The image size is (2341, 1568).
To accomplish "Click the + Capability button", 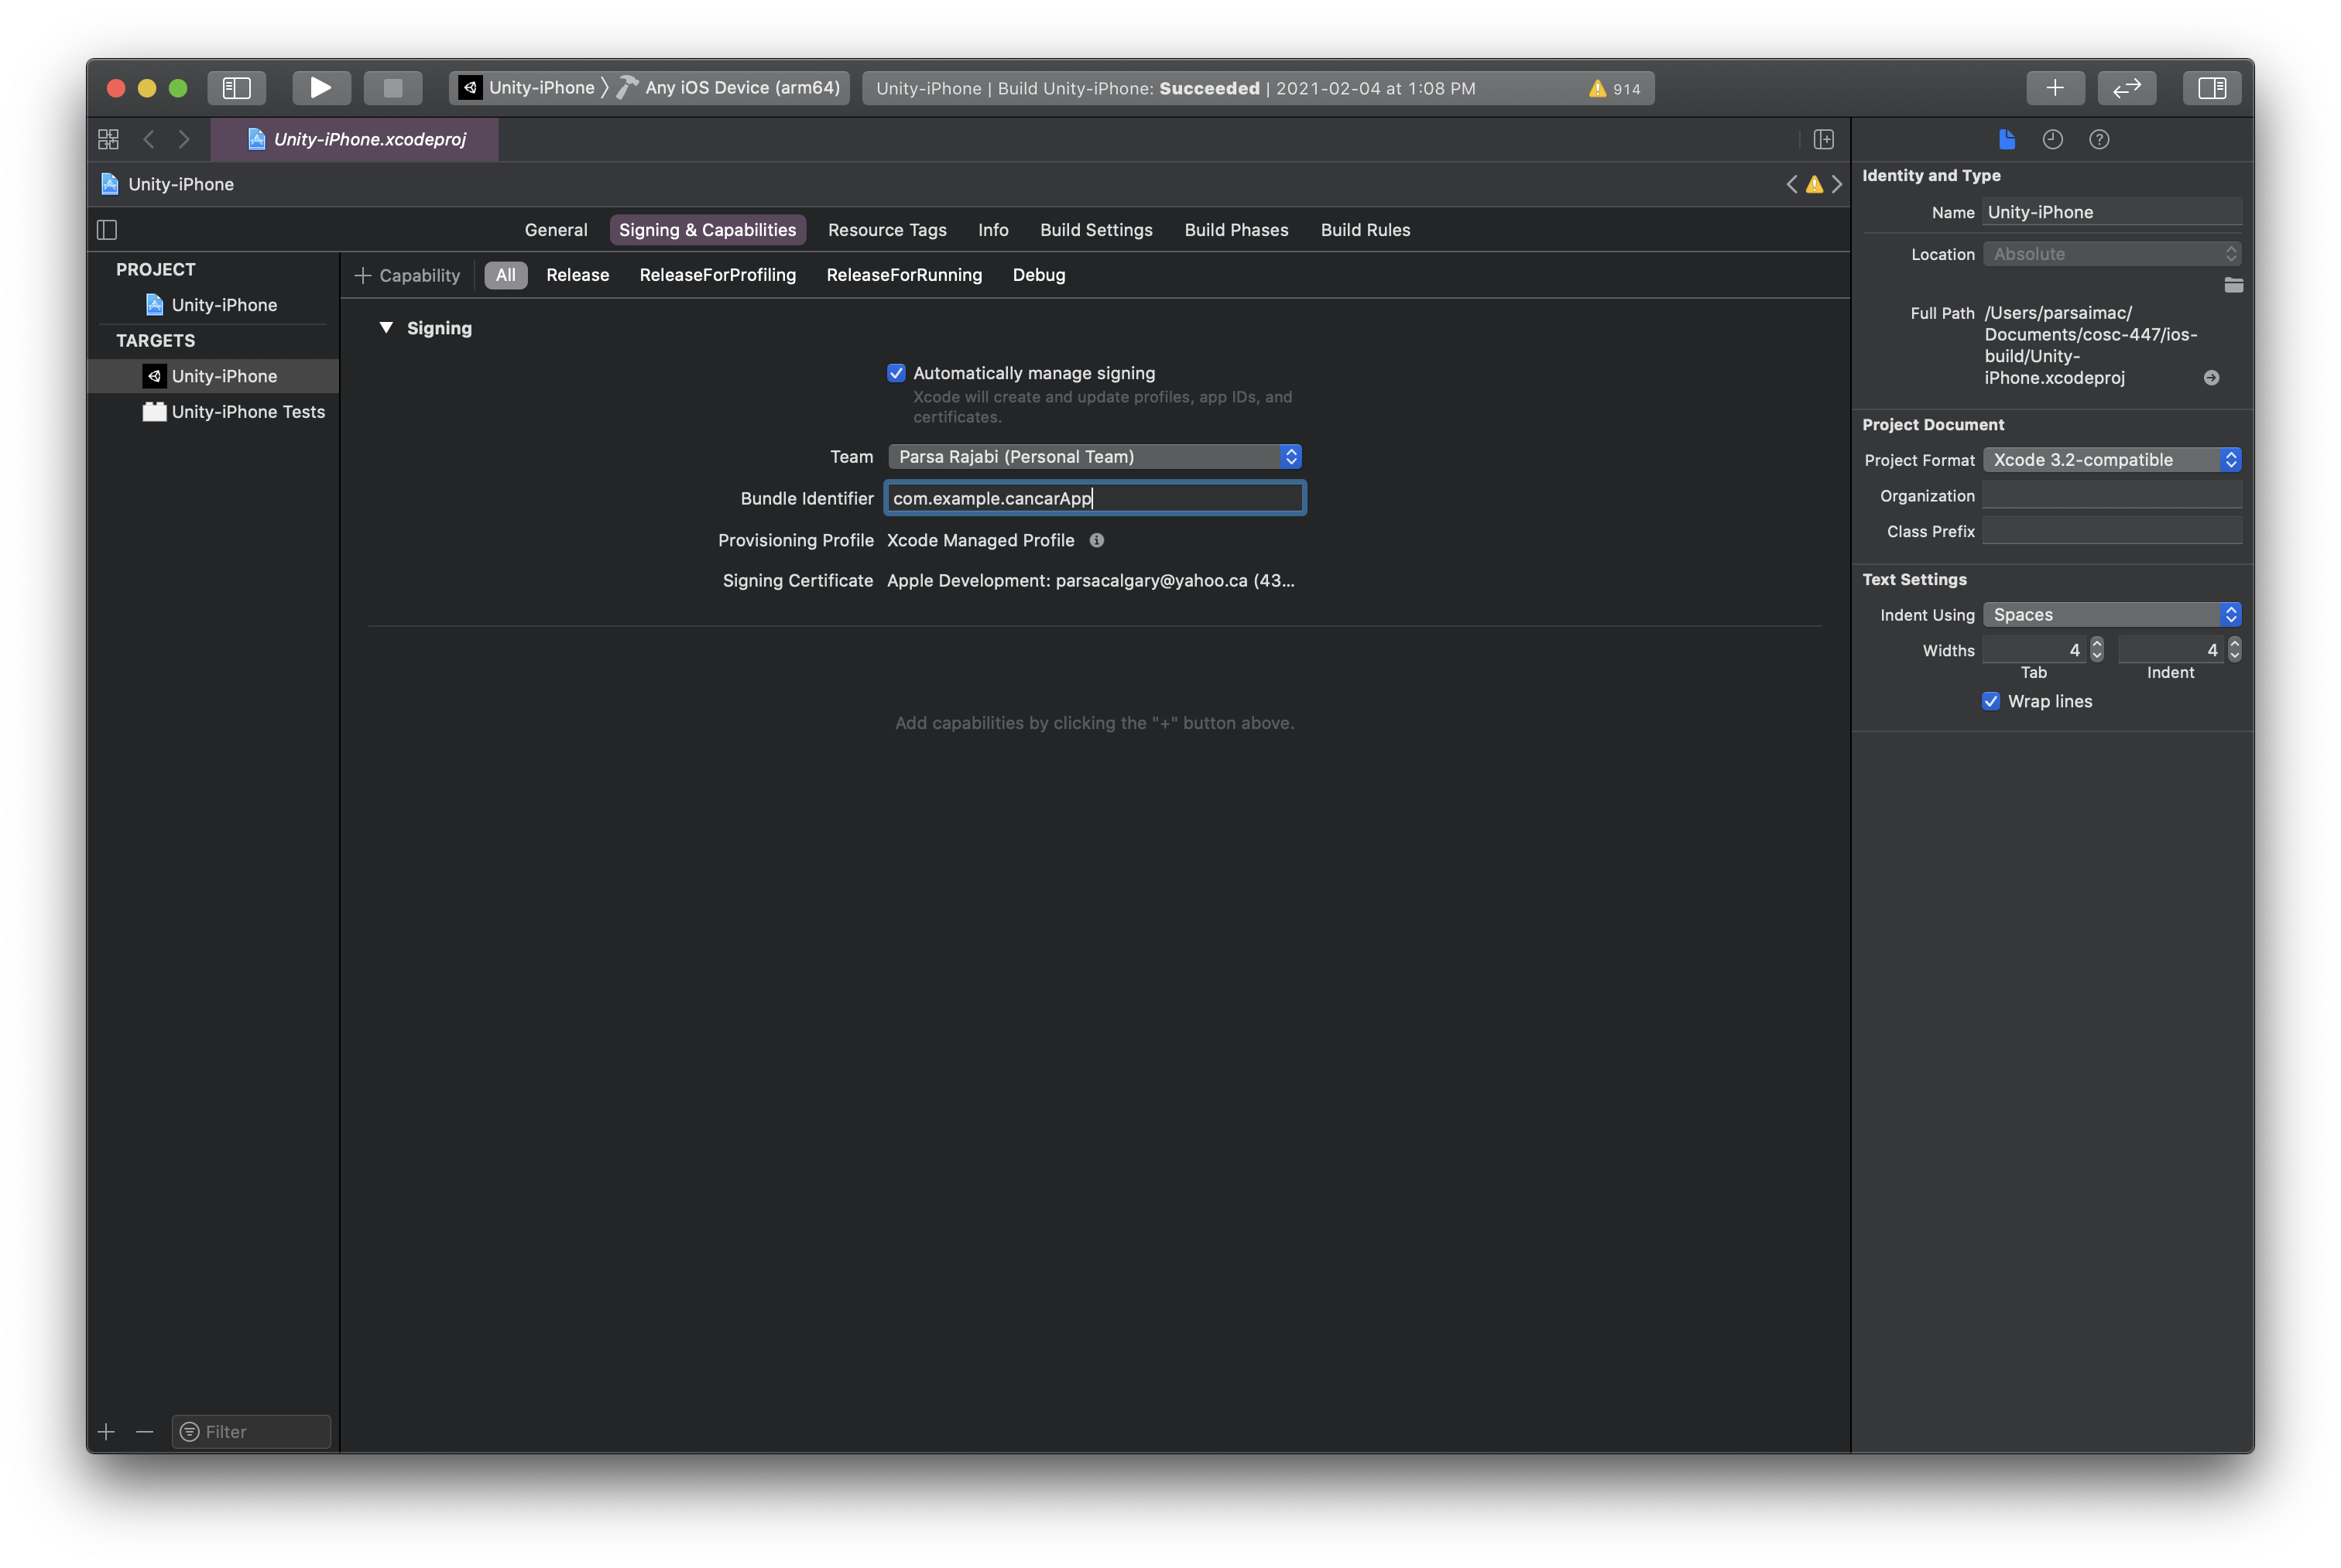I will tap(407, 275).
